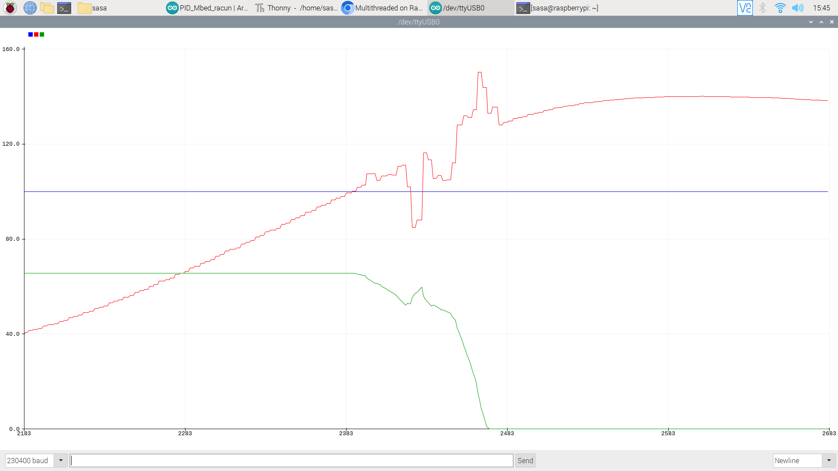Screen dimensions: 838x471
Task: Click the 160.0 y-axis label
Action: (11, 49)
